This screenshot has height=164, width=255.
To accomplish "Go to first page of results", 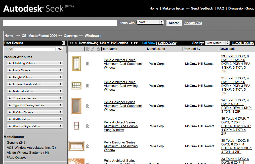I will 71,43.
